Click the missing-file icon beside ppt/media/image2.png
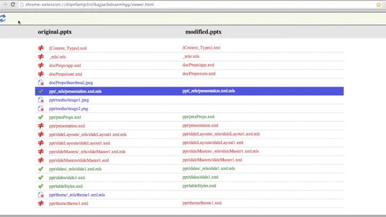Viewport: 386px width, 217px height. pyautogui.click(x=41, y=108)
